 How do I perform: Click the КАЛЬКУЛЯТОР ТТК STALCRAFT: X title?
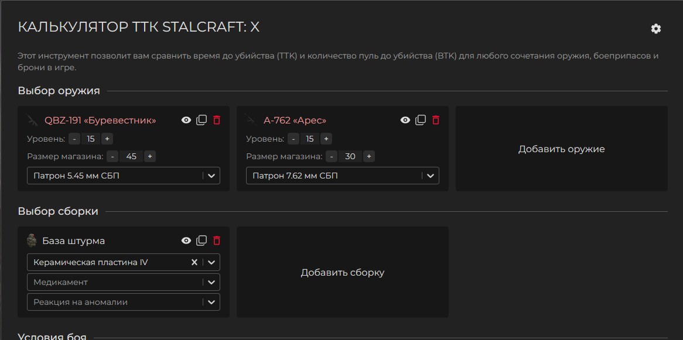click(x=138, y=27)
